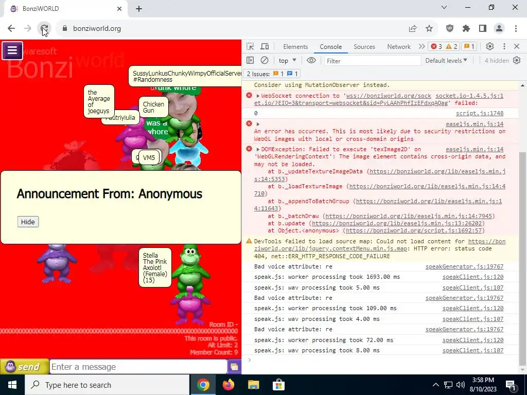
Task: Click the orange issues badge in toolbar
Action: (x=469, y=46)
